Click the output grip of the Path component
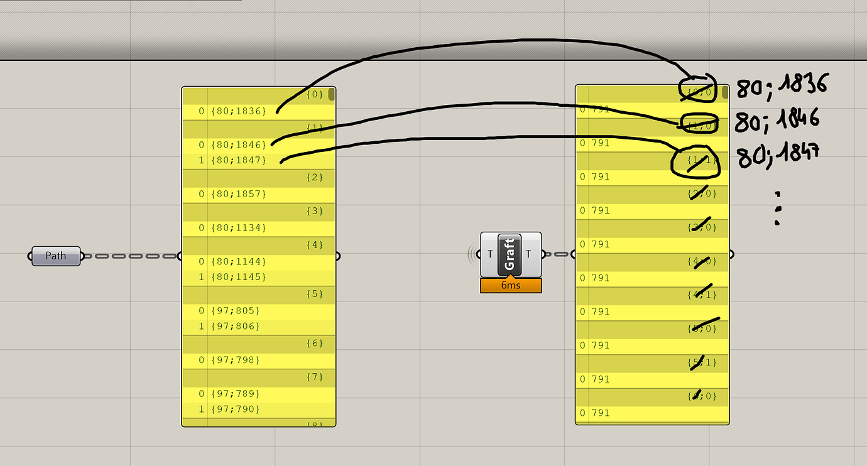The image size is (867, 466). pyautogui.click(x=80, y=256)
